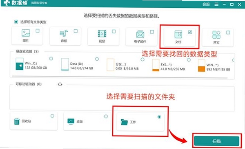Viewport: 245px width, 149px height.
Task: Click the 图片 picture type icon
Action: click(x=26, y=33)
